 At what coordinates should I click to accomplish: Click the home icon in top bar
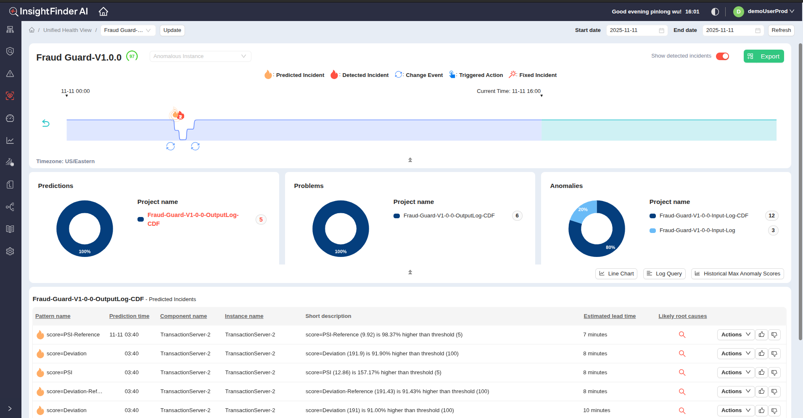tap(103, 11)
